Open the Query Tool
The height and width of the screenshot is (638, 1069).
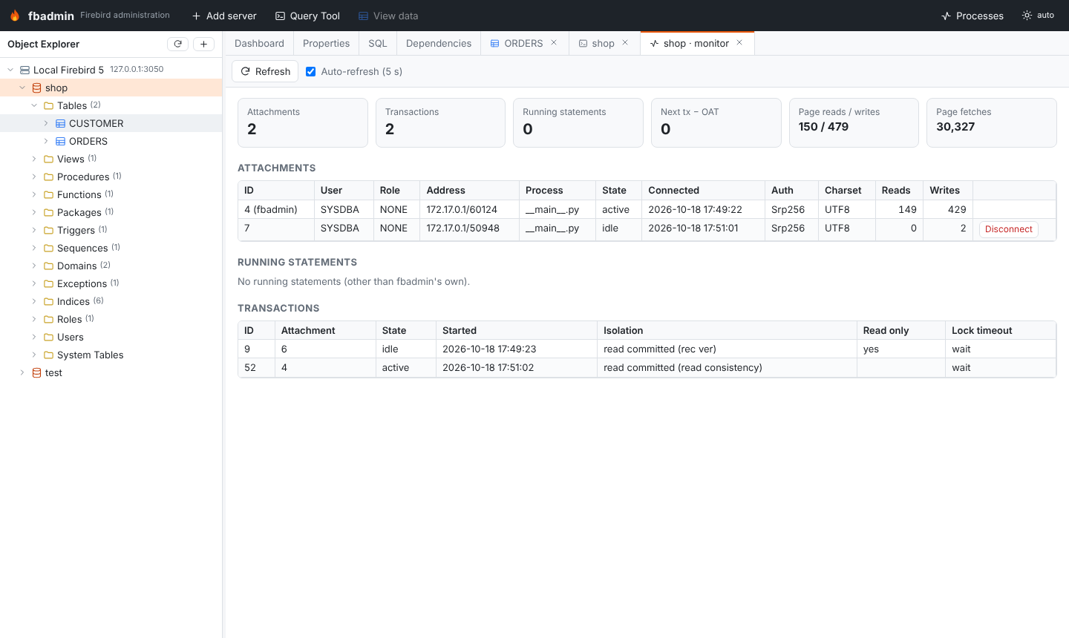(307, 16)
